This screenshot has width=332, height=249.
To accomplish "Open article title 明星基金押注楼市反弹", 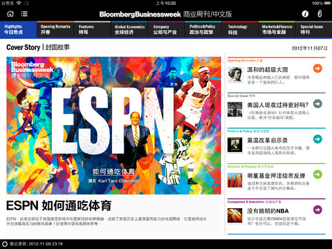I will tap(276, 176).
